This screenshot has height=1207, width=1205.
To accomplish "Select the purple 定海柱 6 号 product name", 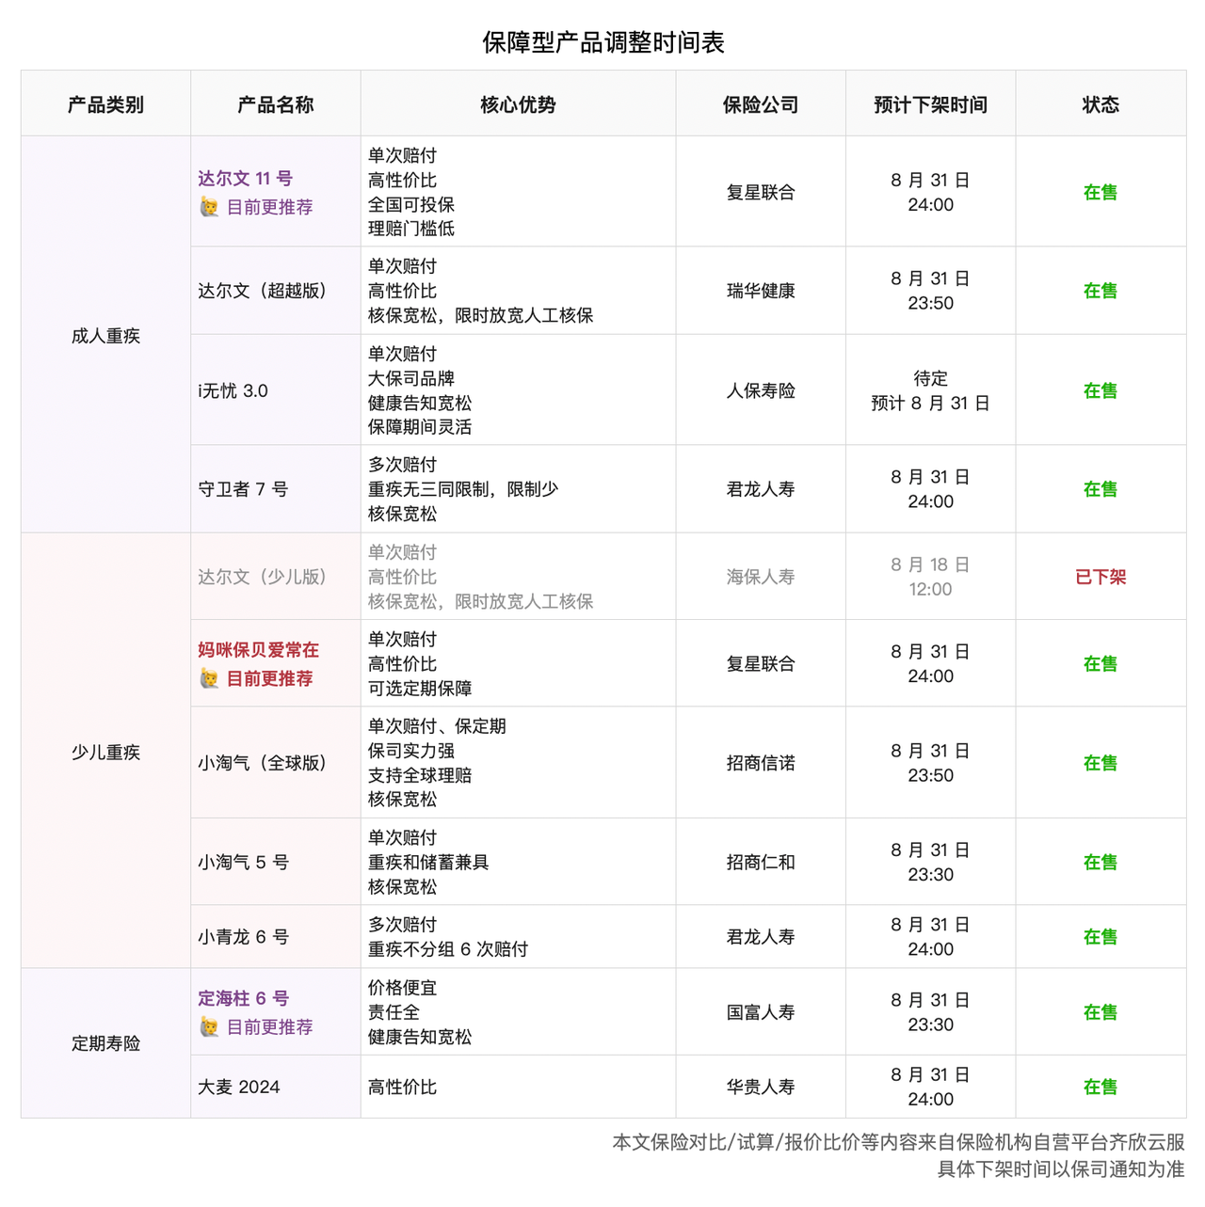I will [x=243, y=998].
